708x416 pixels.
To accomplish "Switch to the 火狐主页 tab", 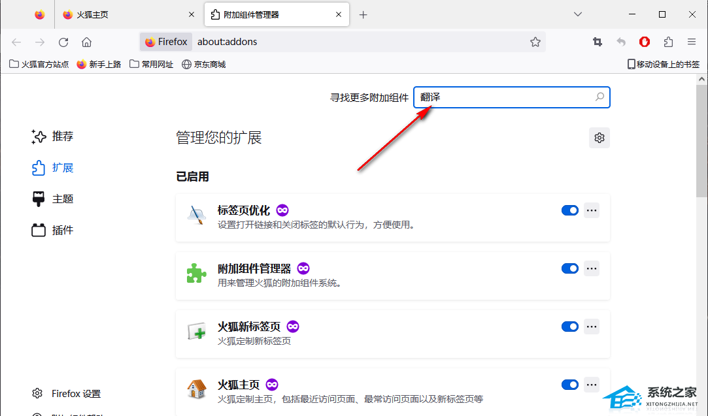I will pyautogui.click(x=129, y=14).
